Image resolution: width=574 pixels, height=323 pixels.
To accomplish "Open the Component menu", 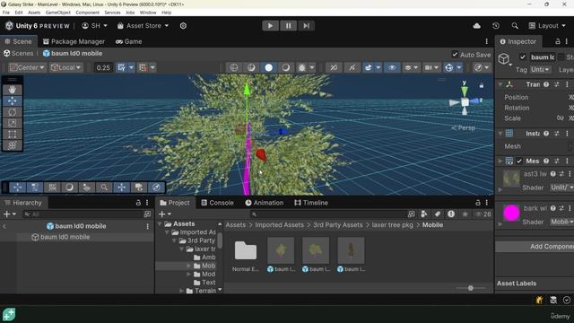I will tap(87, 13).
